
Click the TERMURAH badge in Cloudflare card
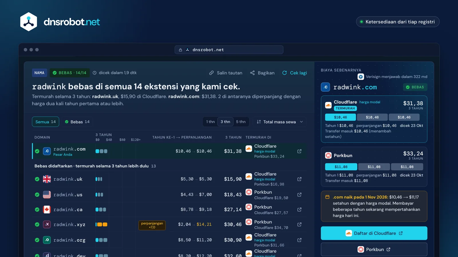345,109
